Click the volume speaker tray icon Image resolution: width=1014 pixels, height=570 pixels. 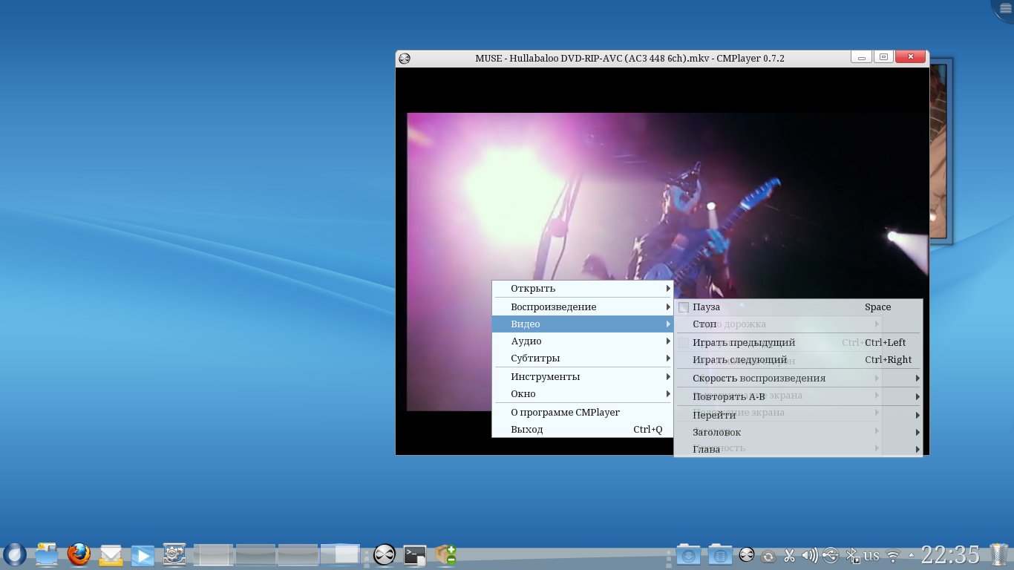(x=810, y=554)
